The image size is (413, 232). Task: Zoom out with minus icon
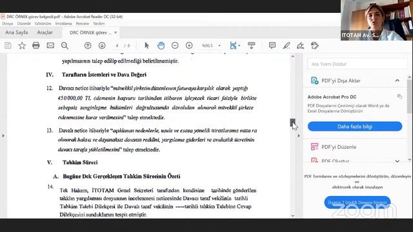(175, 46)
